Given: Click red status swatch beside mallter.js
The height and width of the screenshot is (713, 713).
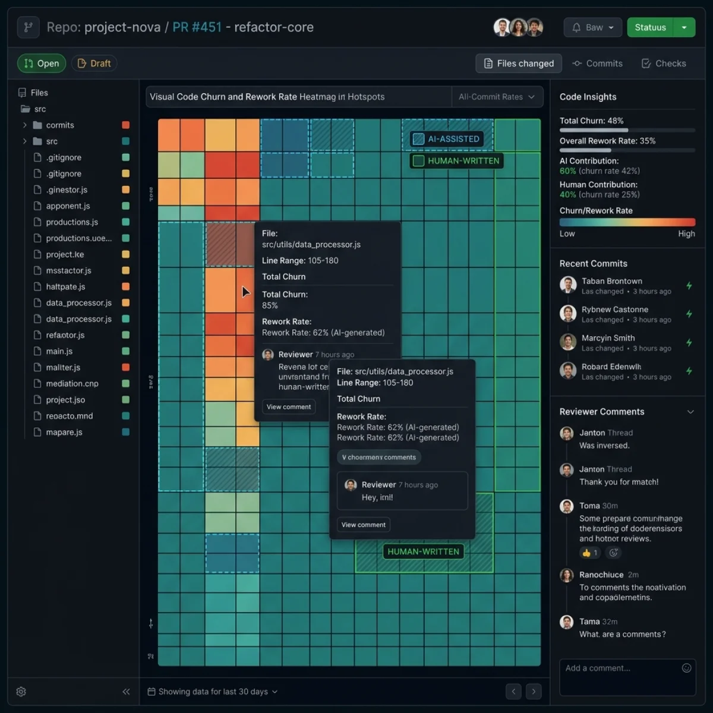Looking at the screenshot, I should (125, 367).
